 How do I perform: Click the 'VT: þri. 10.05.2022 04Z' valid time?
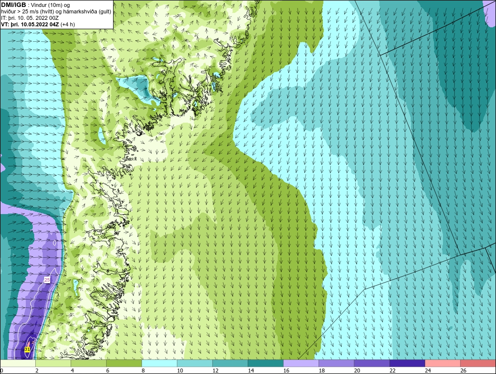[x=30, y=24]
